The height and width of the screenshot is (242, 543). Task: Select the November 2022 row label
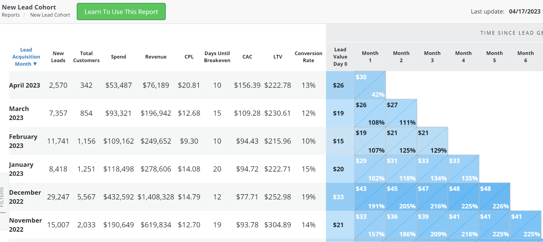pos(26,225)
